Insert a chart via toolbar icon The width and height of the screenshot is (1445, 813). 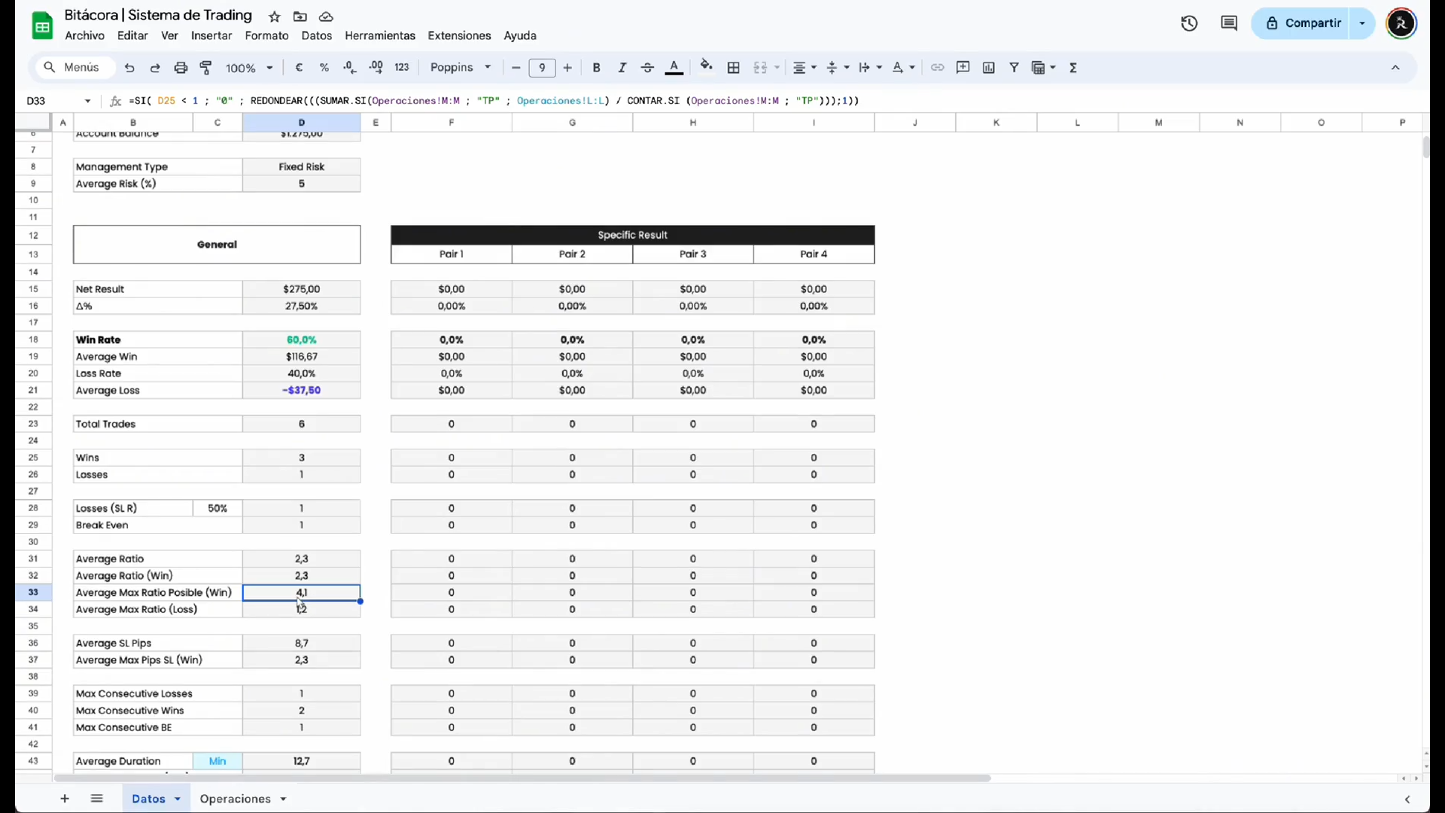(x=988, y=68)
